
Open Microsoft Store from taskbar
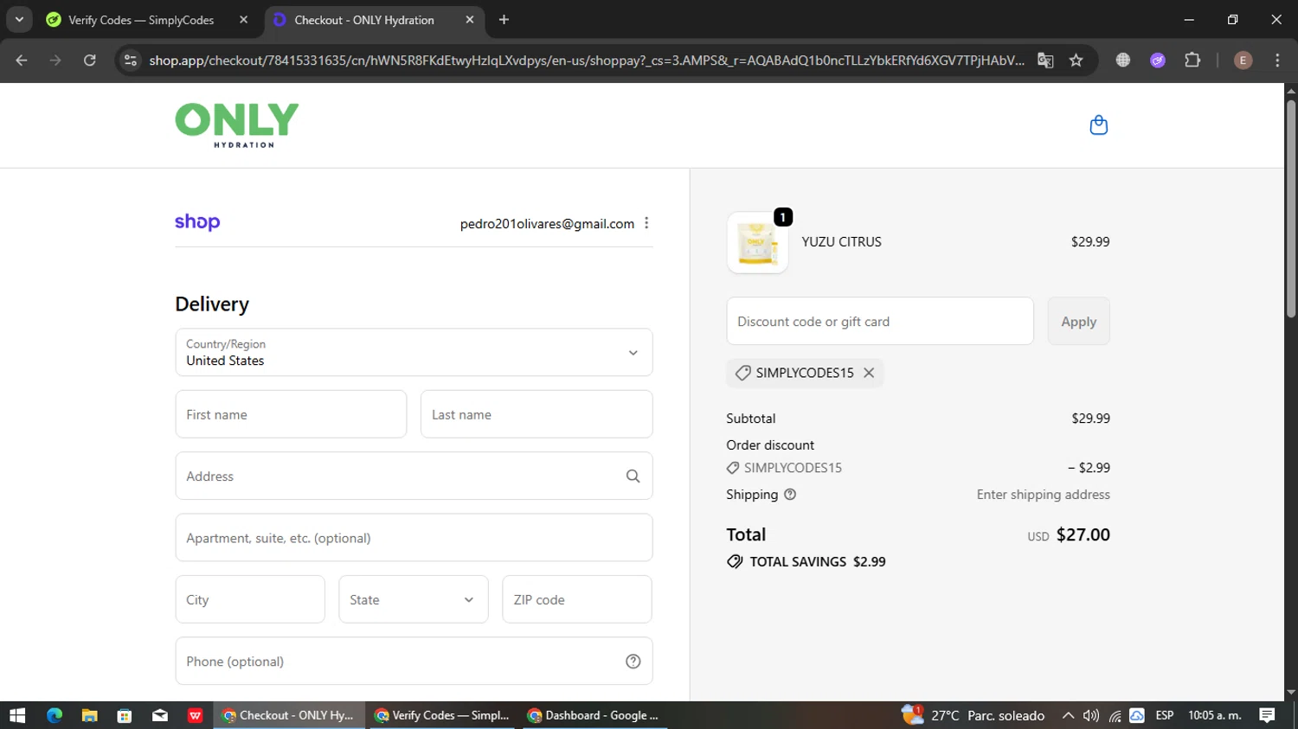125,715
